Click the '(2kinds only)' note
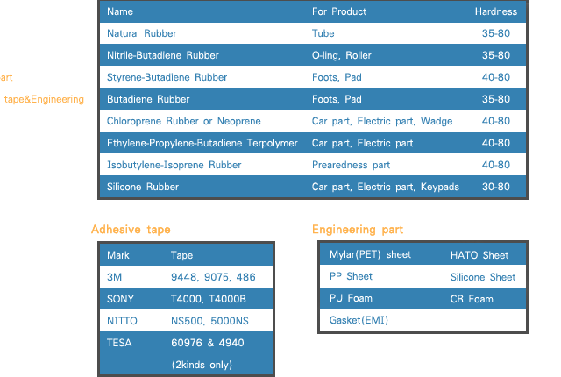The width and height of the screenshot is (561, 377). pyautogui.click(x=202, y=365)
